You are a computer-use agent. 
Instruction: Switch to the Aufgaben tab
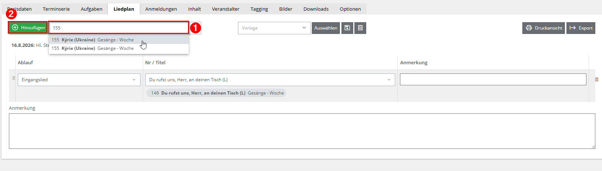[x=92, y=9]
